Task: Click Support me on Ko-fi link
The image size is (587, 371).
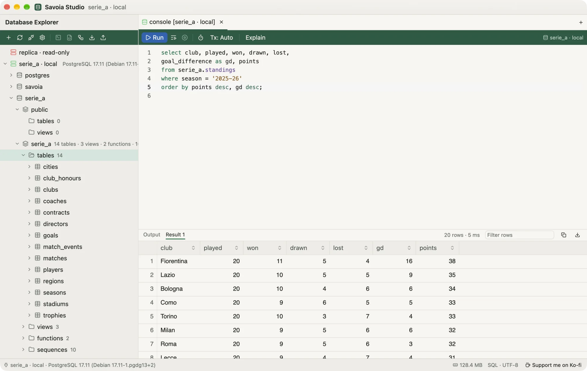Action: tap(553, 365)
